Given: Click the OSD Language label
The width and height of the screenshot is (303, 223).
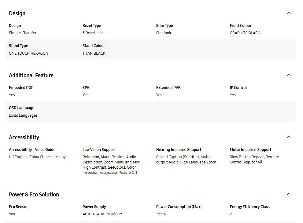Looking at the screenshot, I should point(21,108).
